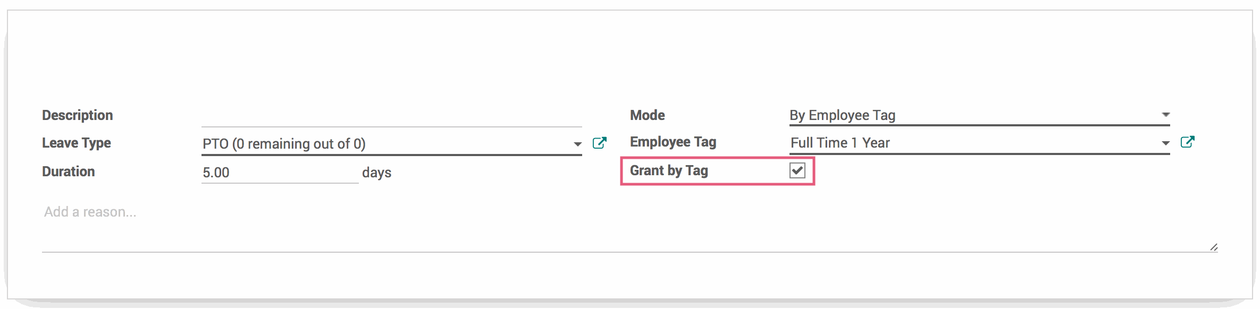
Task: Click the Description label
Action: coord(78,115)
